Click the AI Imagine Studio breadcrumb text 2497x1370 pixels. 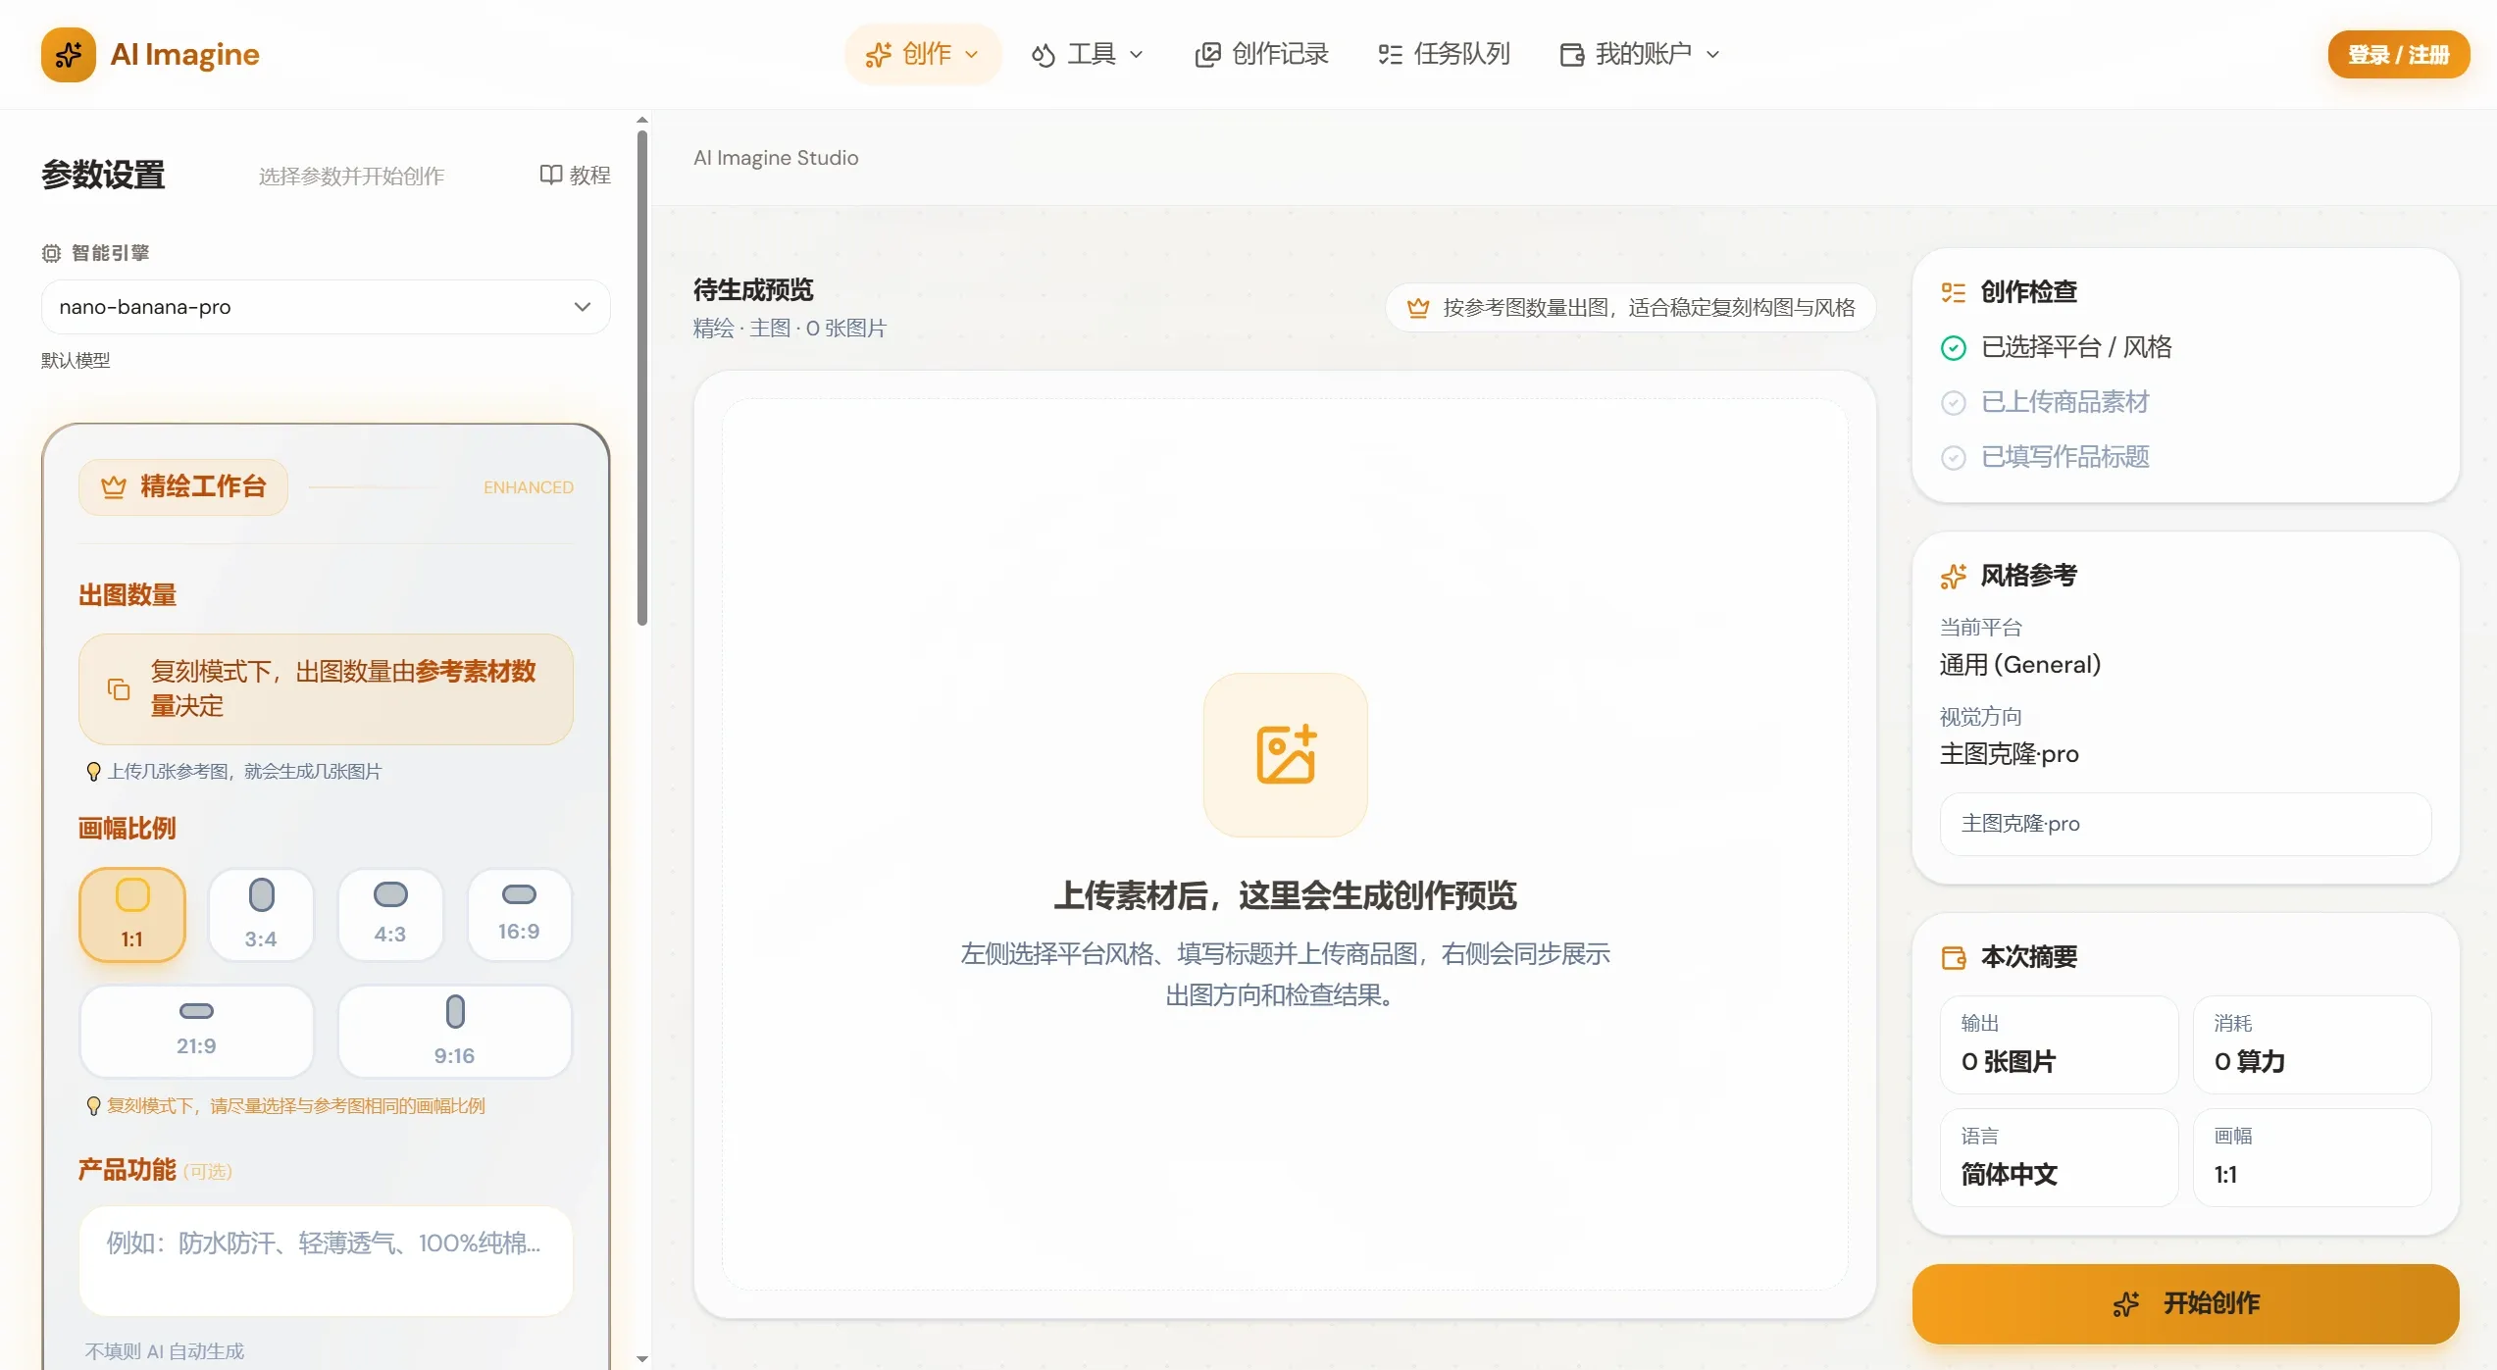pyautogui.click(x=776, y=158)
